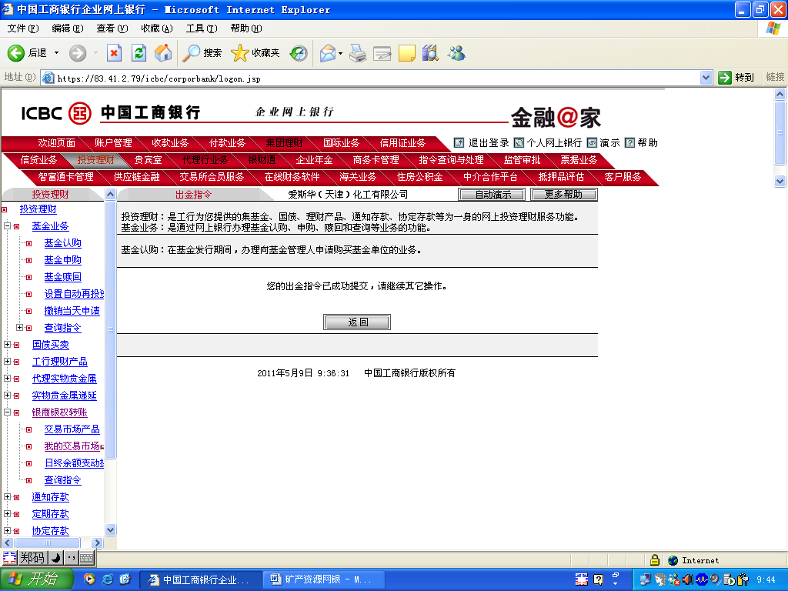Click the sidebar horizontal scrollbar right arrow
Screen dimensions: 788x591
coord(98,543)
